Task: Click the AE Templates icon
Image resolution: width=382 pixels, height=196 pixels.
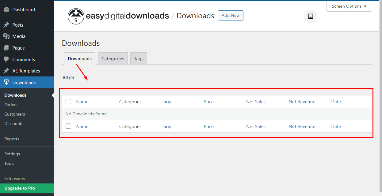Action: [7, 71]
